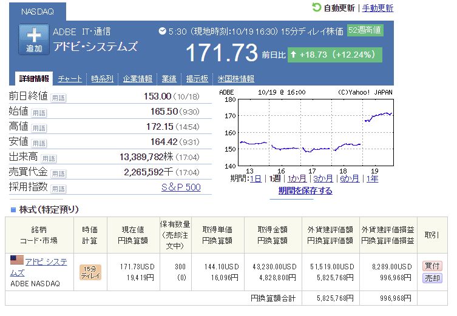
Task: Open 用語 glossary icon beside 前日終値
Action: [58, 97]
